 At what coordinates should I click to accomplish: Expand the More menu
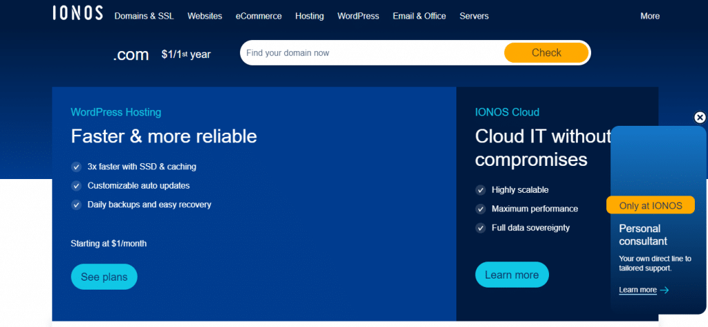click(650, 17)
